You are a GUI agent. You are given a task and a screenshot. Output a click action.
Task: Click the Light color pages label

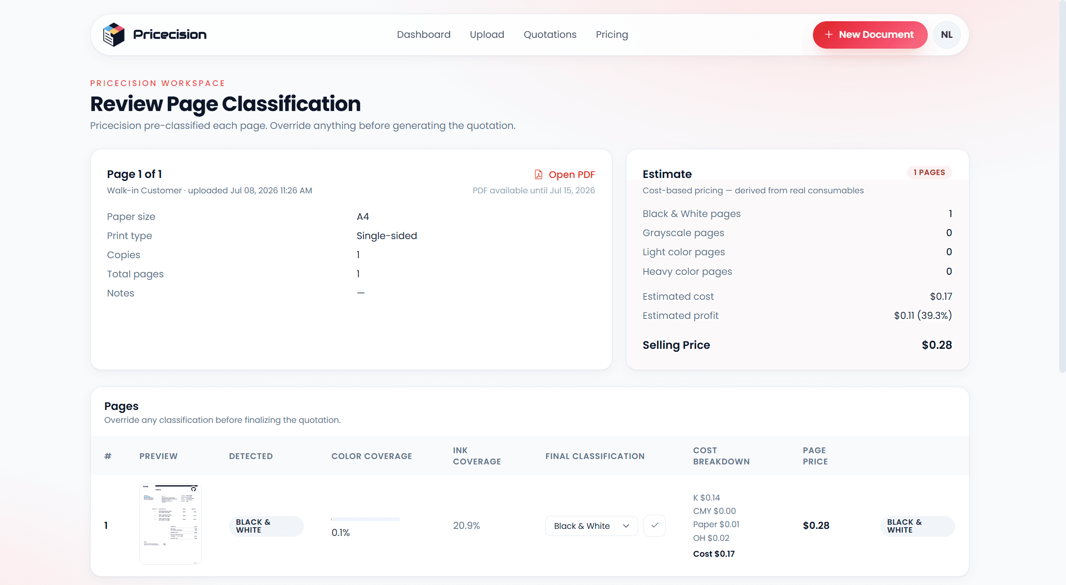pos(683,252)
